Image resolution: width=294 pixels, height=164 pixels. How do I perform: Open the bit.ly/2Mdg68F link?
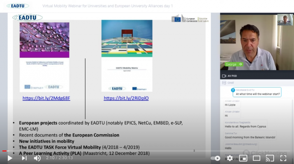click(x=46, y=98)
